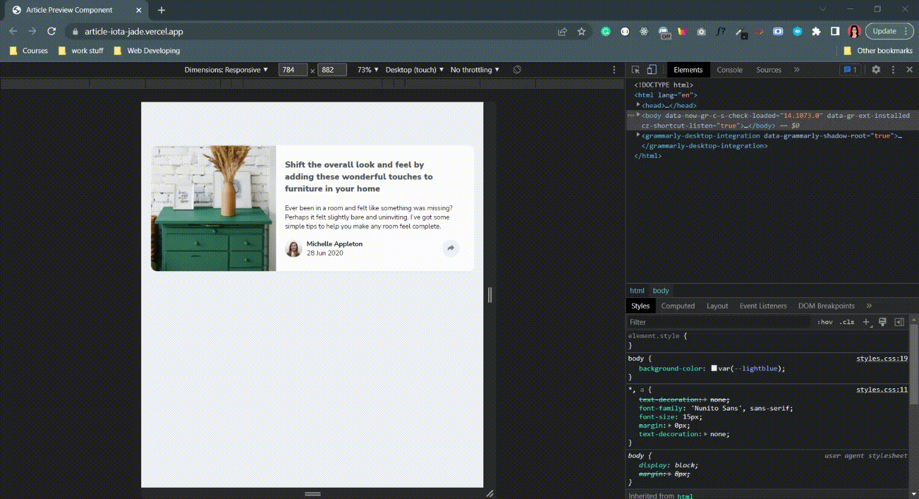
Task: Open the Dimensions: Responsive dropdown
Action: 226,70
